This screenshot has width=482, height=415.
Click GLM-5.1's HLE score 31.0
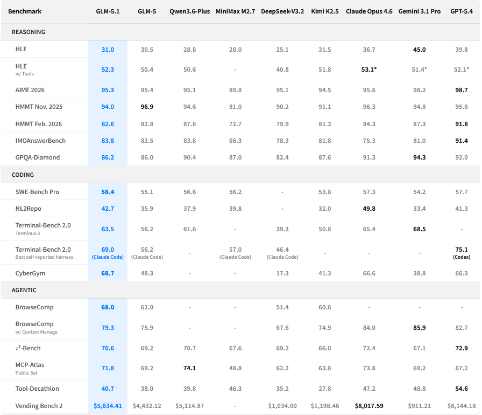pyautogui.click(x=108, y=50)
